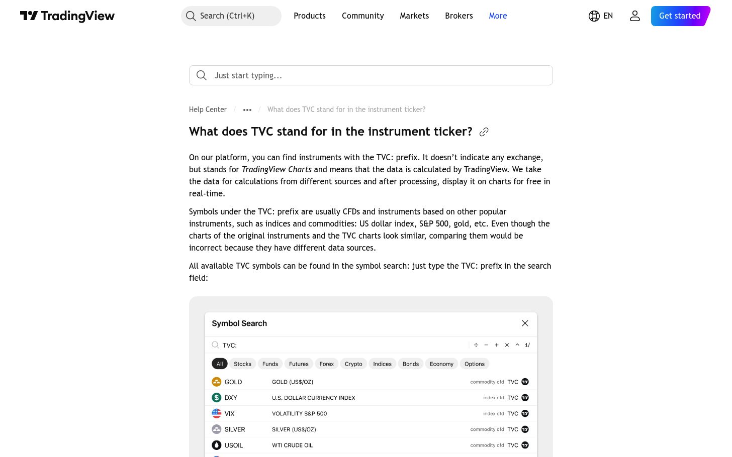Insert the division operator in symbol search
Screen dimensions: 732x457
pyautogui.click(x=476, y=345)
